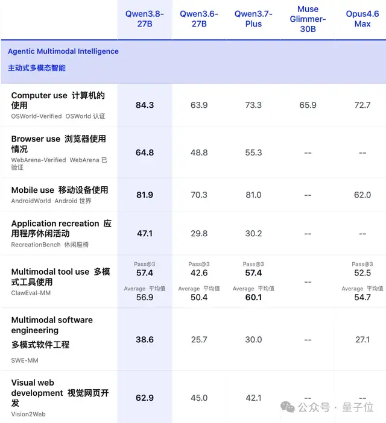The width and height of the screenshot is (386, 423).
Task: Select the 29.8 Application recreation score
Action: [199, 233]
